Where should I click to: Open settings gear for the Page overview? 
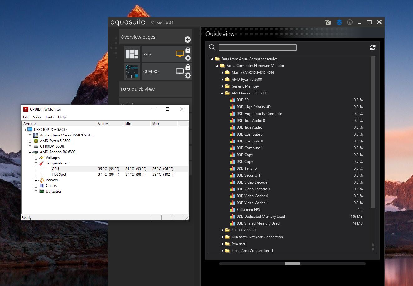(188, 58)
